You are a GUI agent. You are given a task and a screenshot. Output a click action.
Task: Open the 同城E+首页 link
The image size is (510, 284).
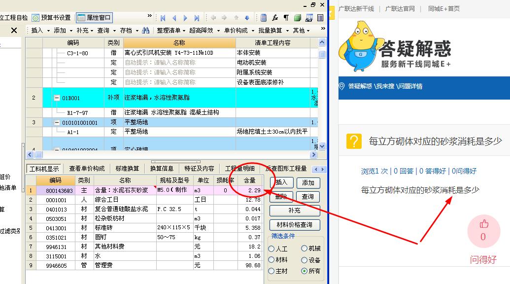(443, 9)
